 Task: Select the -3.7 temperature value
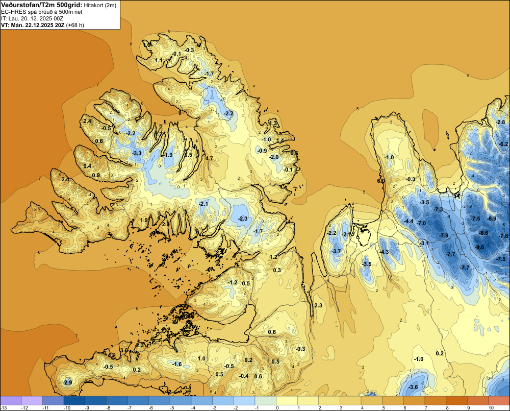[336, 251]
